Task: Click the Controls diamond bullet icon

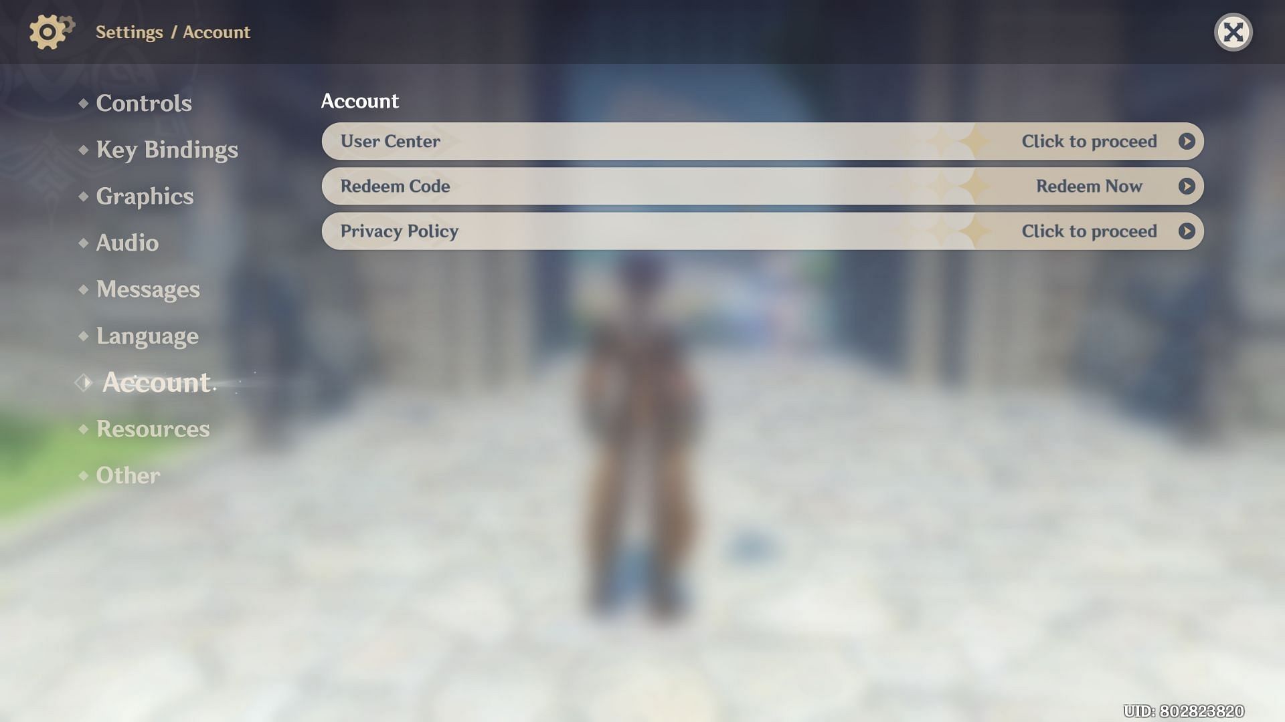Action: tap(82, 102)
